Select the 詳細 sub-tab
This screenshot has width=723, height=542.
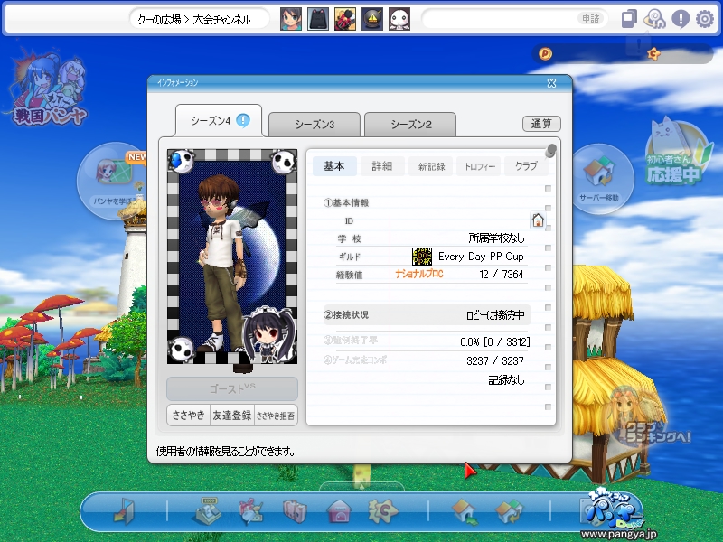pyautogui.click(x=382, y=166)
